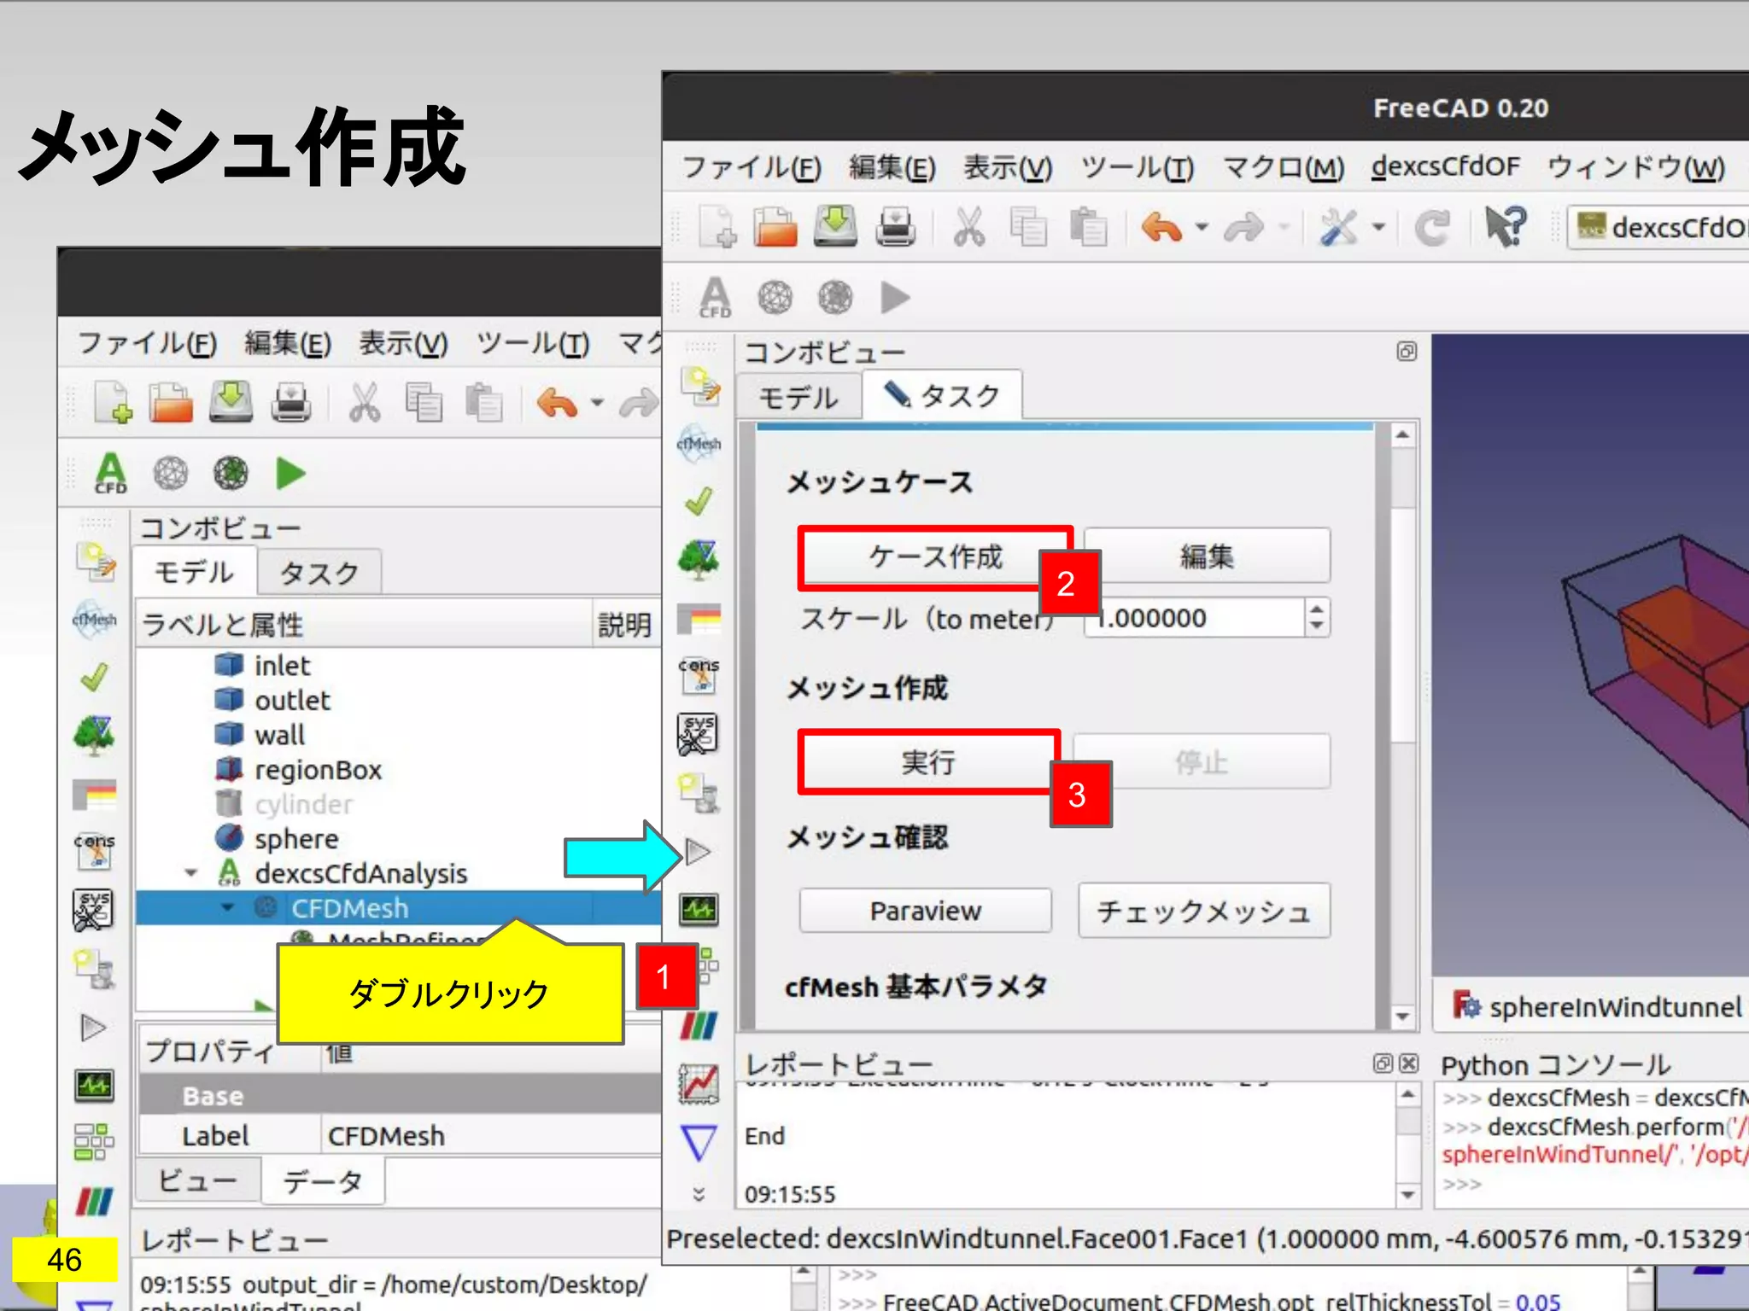Select the sphere item in model tree

coord(295,839)
